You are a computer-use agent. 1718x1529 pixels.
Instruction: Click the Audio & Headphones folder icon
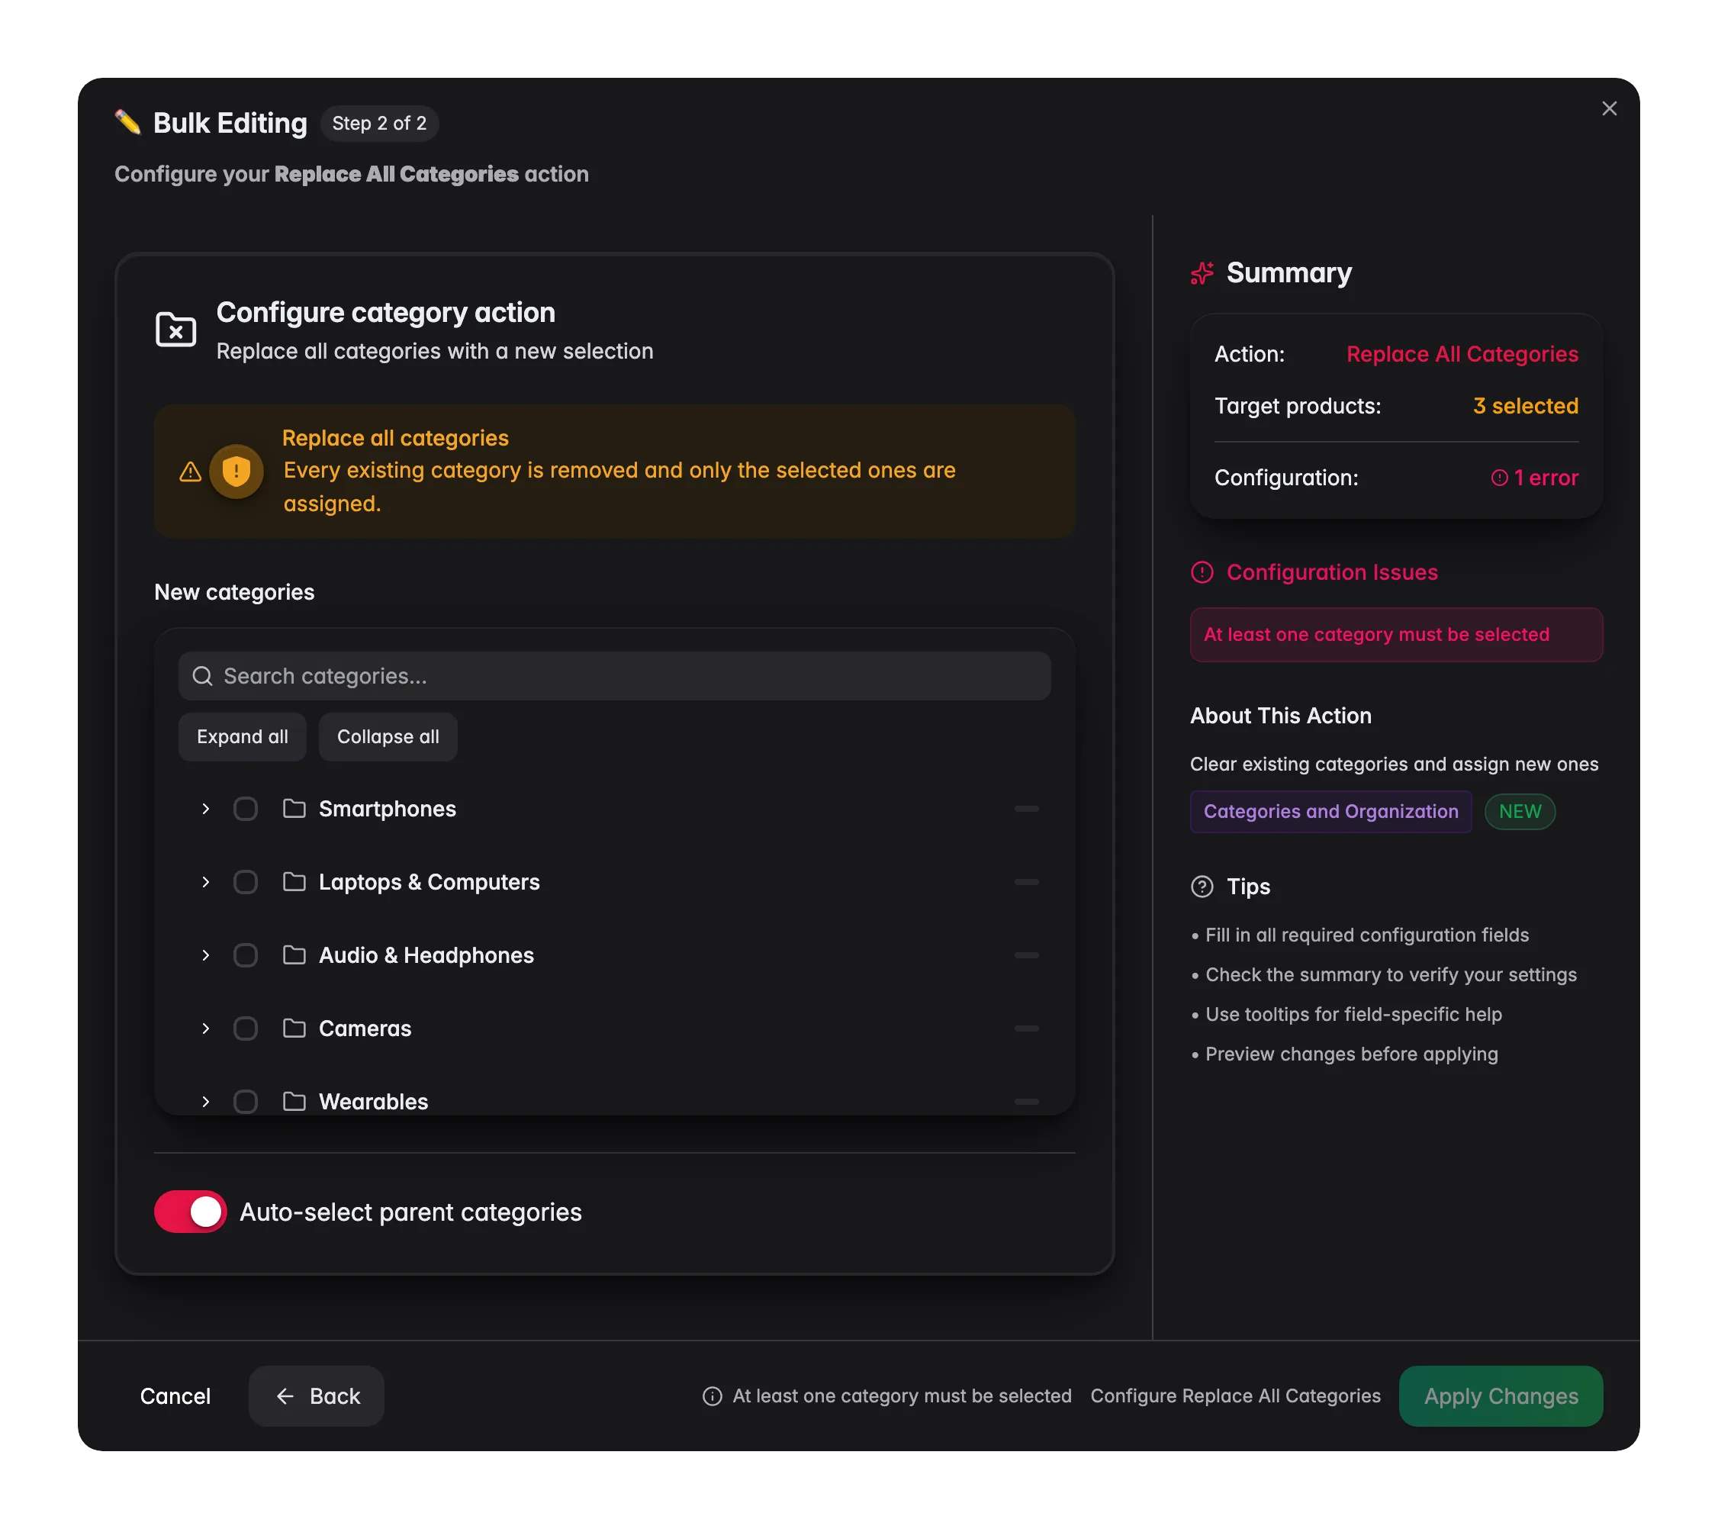tap(294, 955)
